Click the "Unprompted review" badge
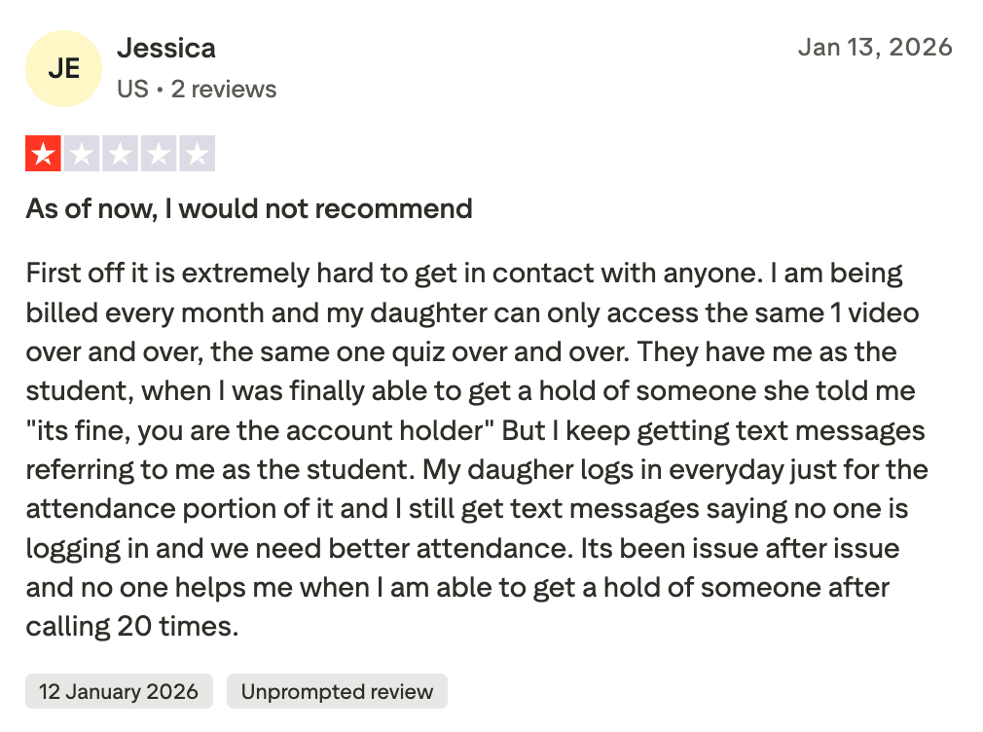 click(x=337, y=692)
